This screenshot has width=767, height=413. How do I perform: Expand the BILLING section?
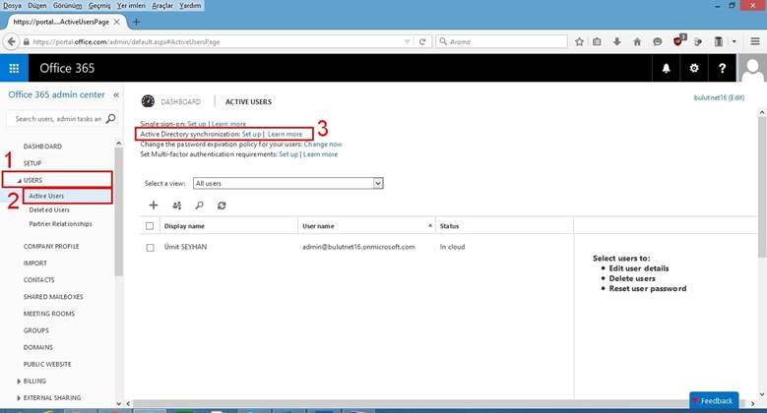click(19, 381)
